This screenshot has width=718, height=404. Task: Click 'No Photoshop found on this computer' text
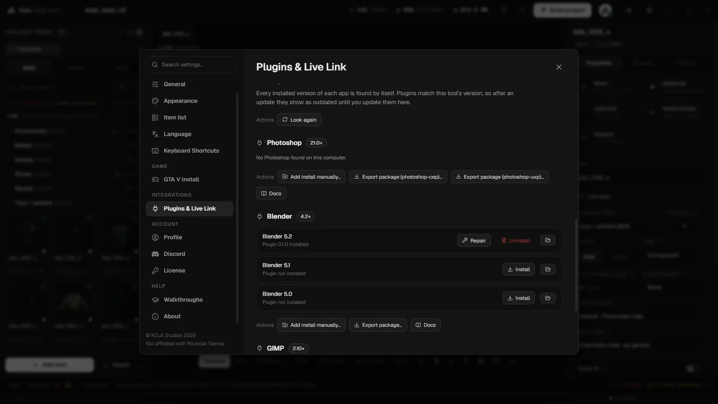[x=301, y=158]
